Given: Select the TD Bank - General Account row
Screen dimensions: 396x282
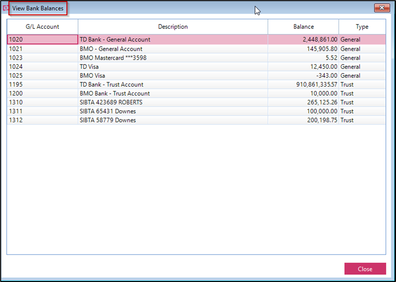Looking at the screenshot, I should tap(173, 39).
